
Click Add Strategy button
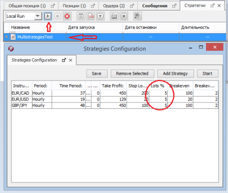click(176, 74)
